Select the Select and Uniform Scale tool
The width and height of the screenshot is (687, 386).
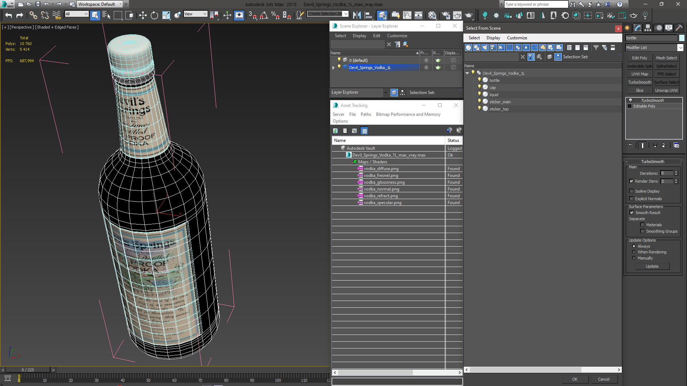pyautogui.click(x=166, y=15)
